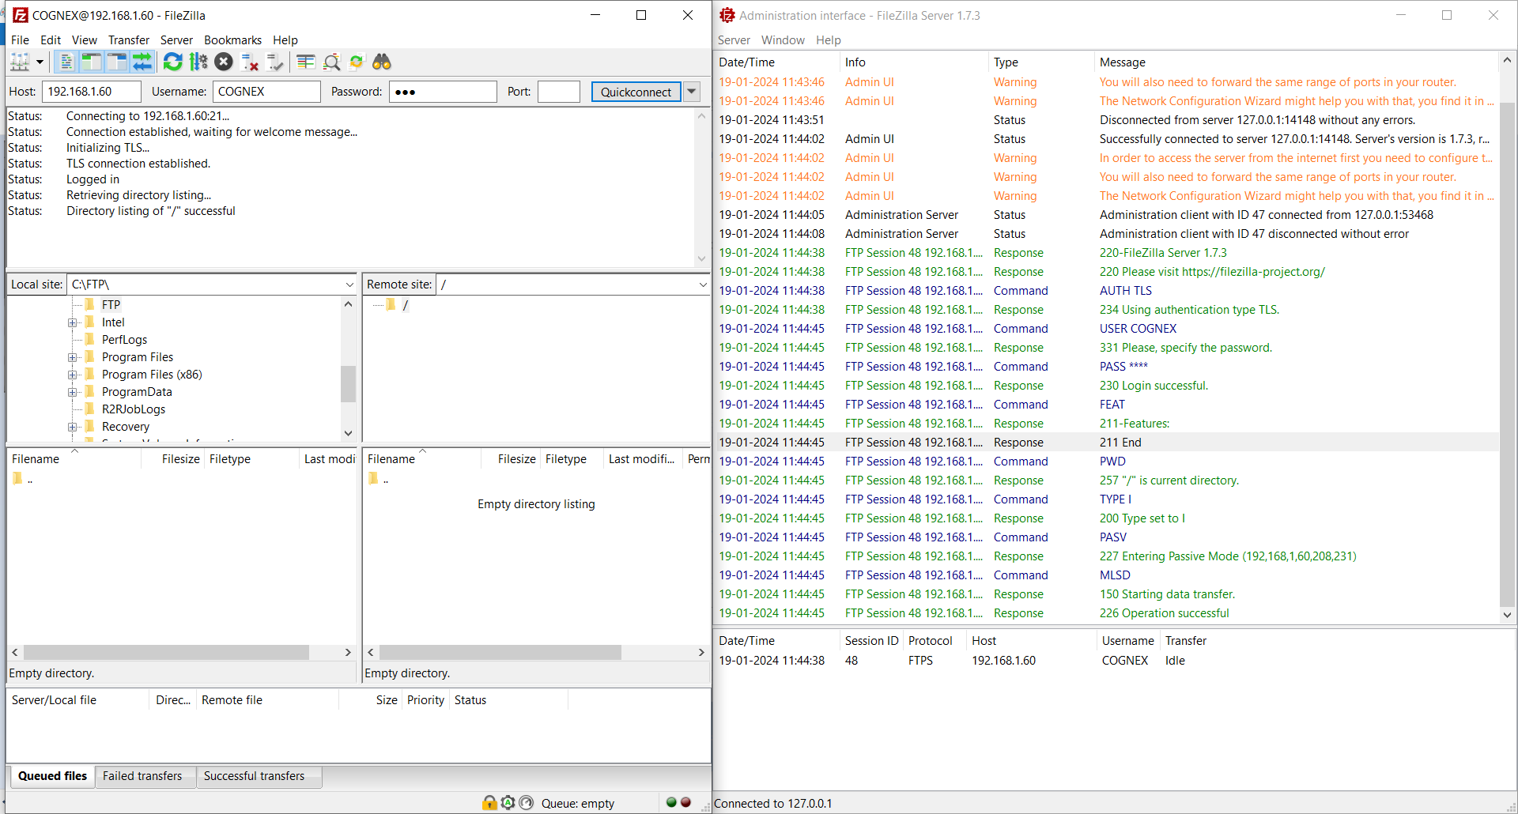Select the FTP folder in local tree
The height and width of the screenshot is (814, 1518).
(111, 305)
